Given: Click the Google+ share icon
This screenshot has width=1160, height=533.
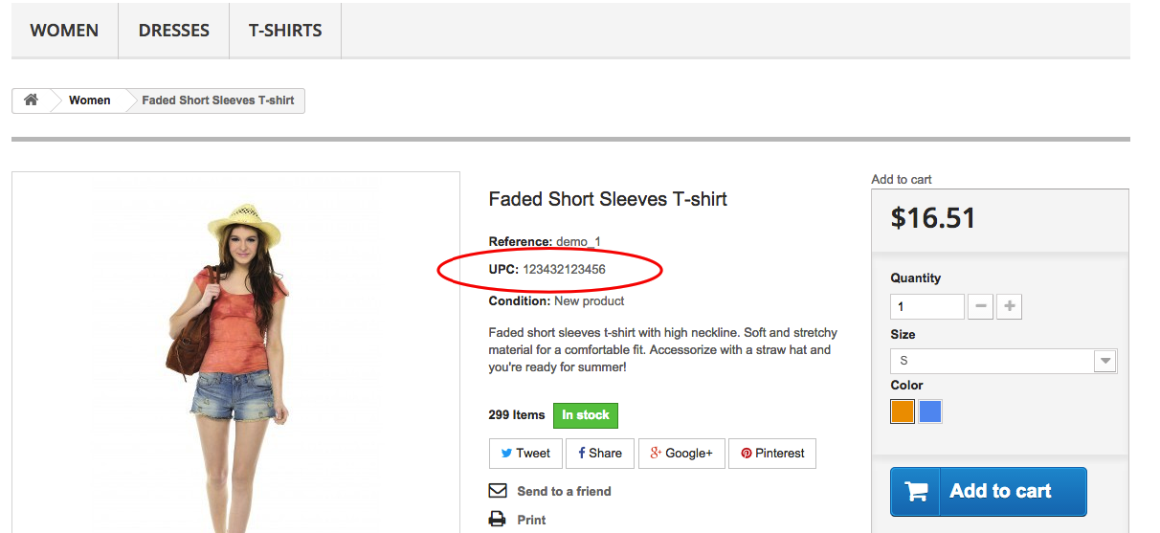Looking at the screenshot, I should point(657,454).
